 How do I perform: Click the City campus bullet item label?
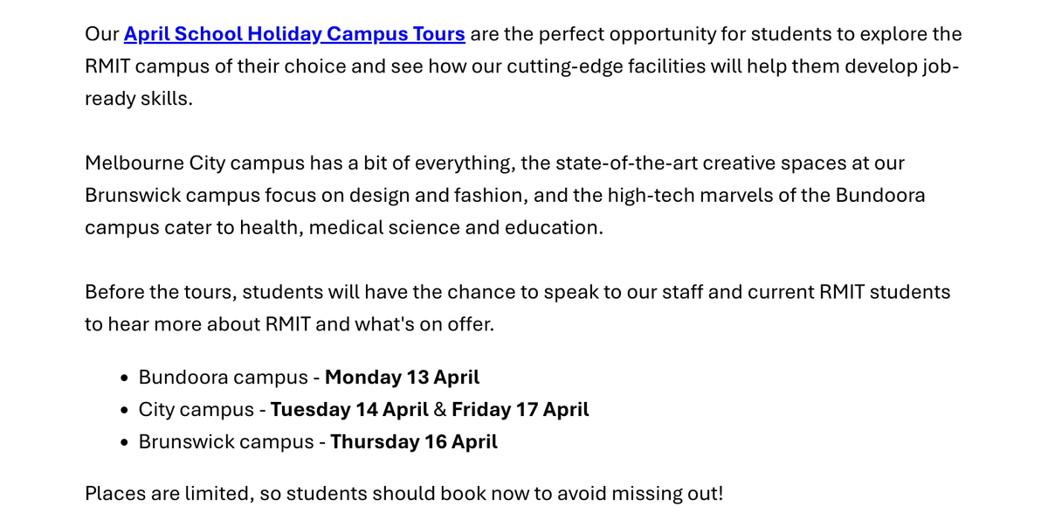(x=196, y=410)
